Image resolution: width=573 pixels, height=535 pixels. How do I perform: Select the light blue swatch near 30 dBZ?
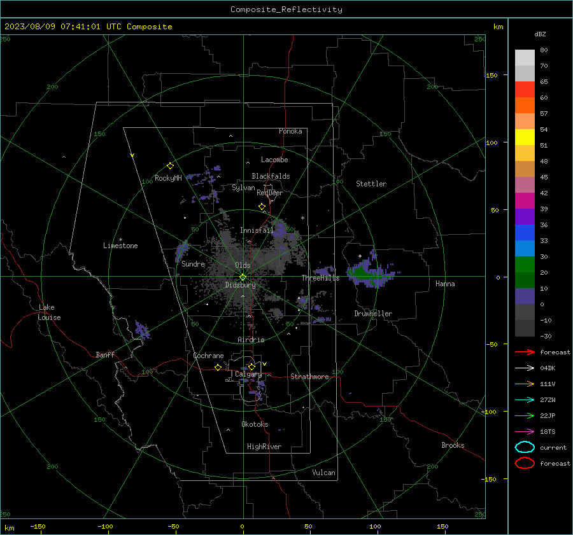pyautogui.click(x=525, y=249)
